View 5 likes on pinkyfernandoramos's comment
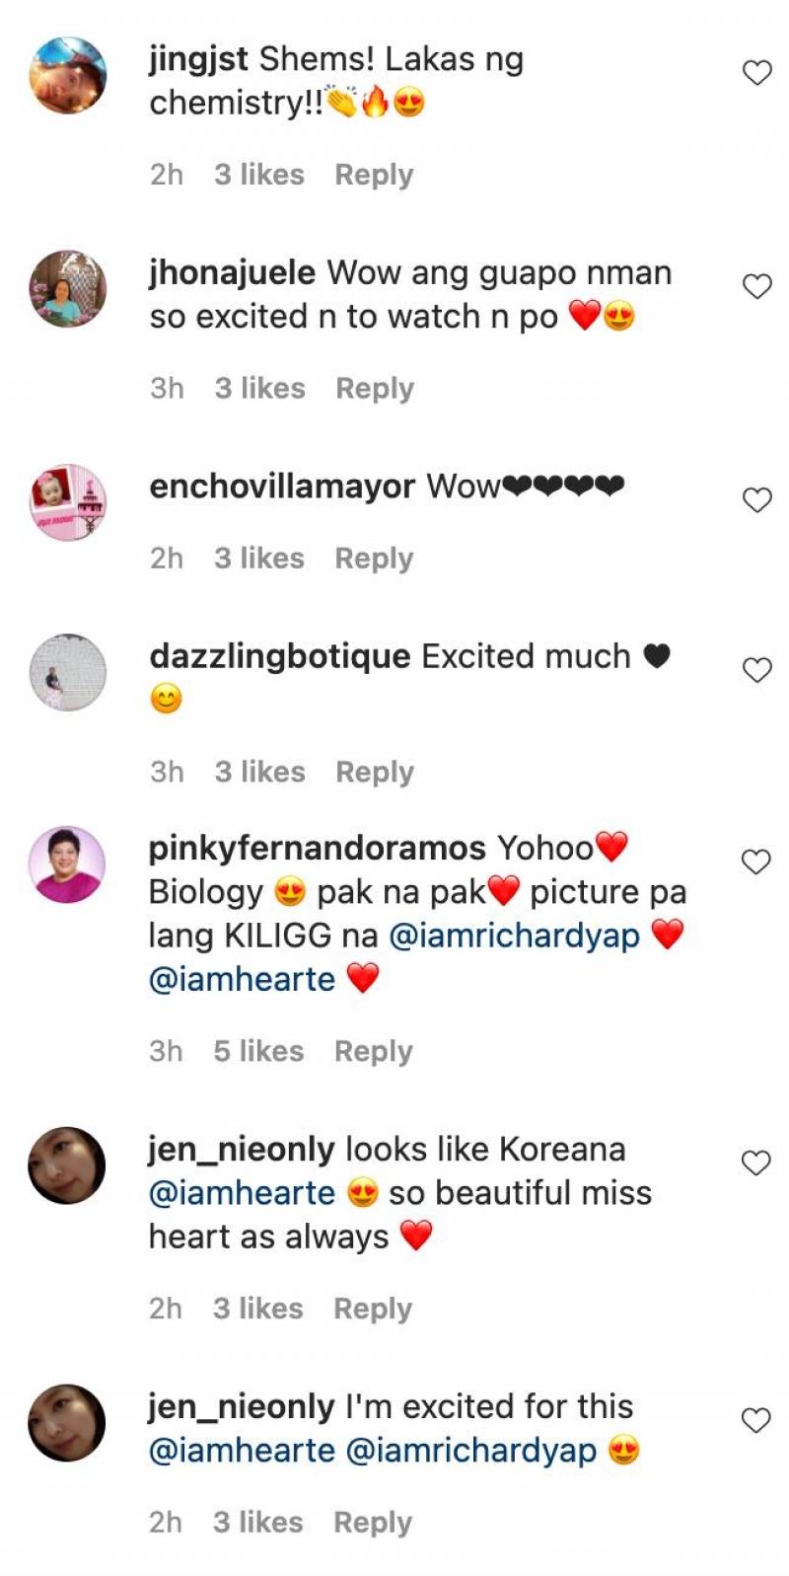Screen dimensions: 789x1576 point(258,1051)
